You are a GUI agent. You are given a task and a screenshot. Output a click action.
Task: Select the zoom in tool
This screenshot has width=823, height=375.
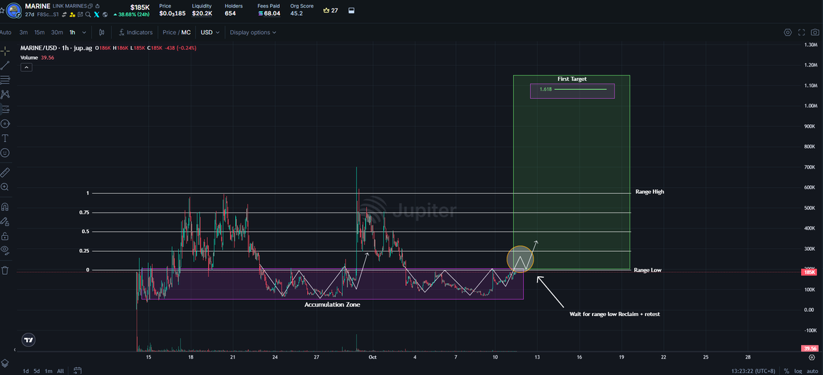coord(5,186)
